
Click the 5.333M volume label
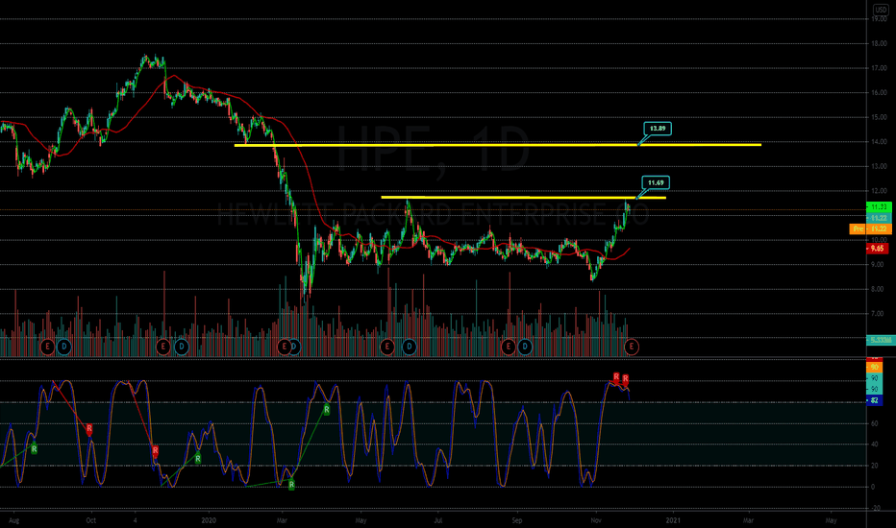(881, 340)
